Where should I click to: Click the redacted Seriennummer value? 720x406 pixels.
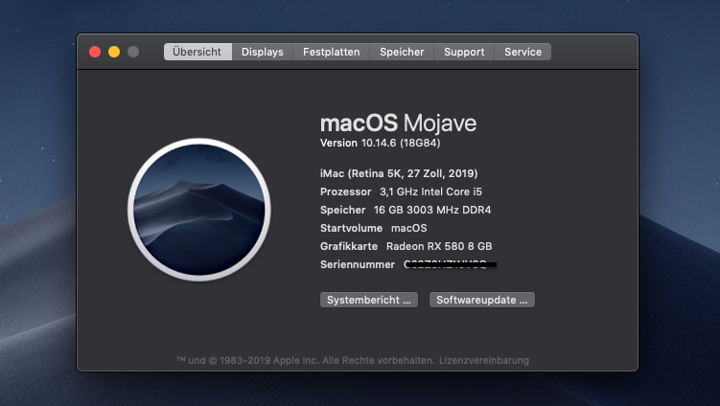(450, 264)
